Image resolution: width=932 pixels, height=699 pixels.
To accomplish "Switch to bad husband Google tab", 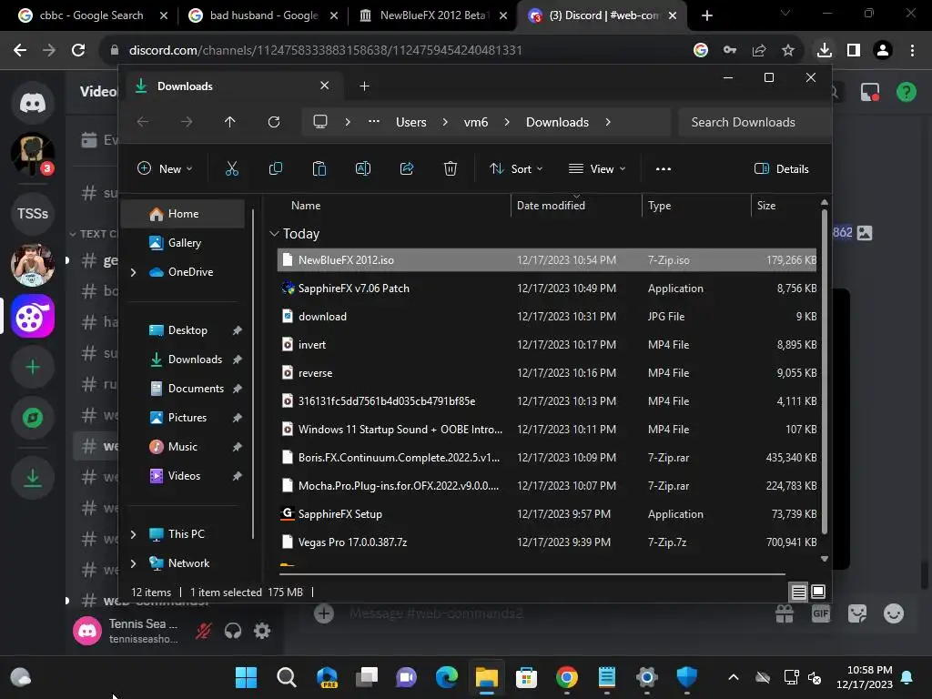I will tap(263, 15).
